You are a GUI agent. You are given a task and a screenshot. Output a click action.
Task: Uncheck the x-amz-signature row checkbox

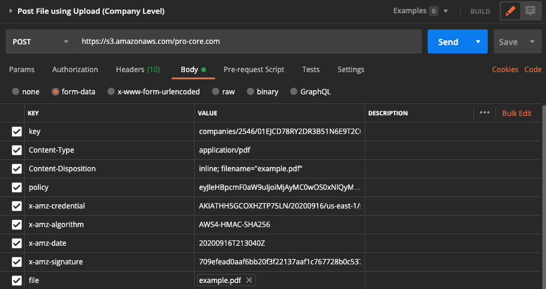(x=17, y=262)
